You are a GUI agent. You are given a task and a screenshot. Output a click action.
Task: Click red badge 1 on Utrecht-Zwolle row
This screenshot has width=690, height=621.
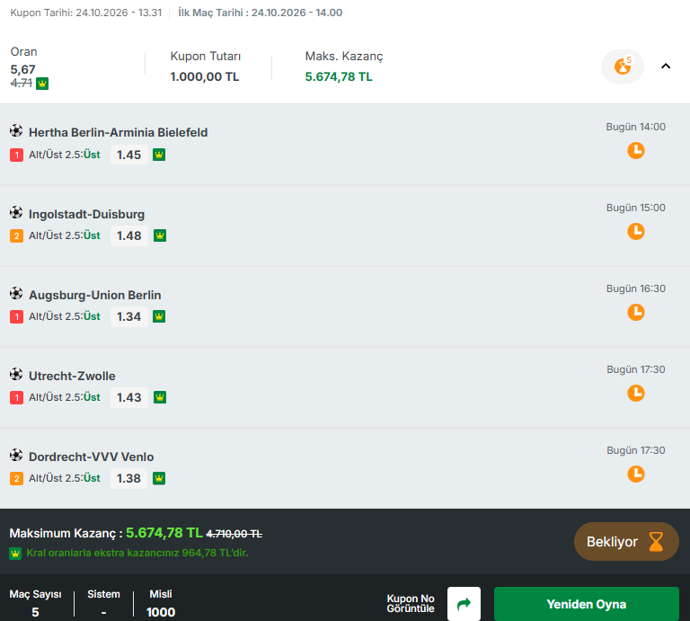(16, 398)
